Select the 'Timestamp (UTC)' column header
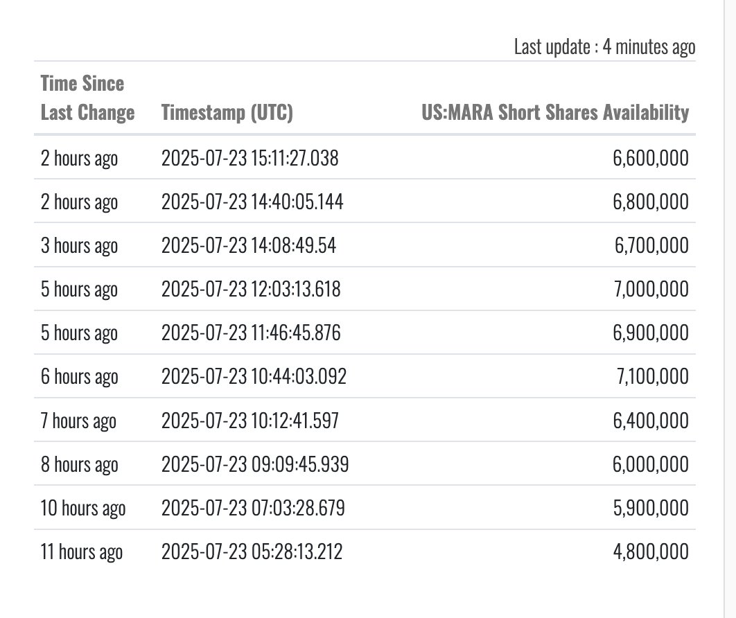Image resolution: width=736 pixels, height=618 pixels. pos(227,112)
